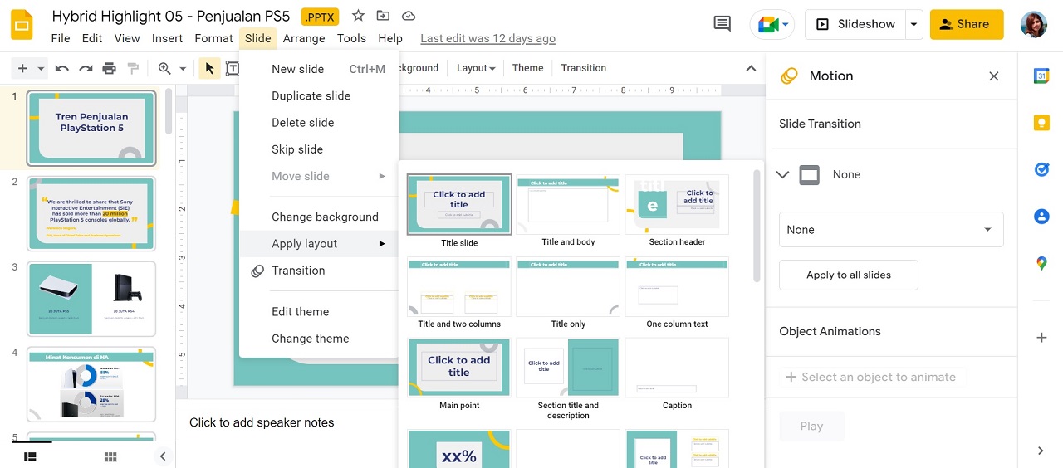
Task: Apply the Title and body layout
Action: (568, 205)
